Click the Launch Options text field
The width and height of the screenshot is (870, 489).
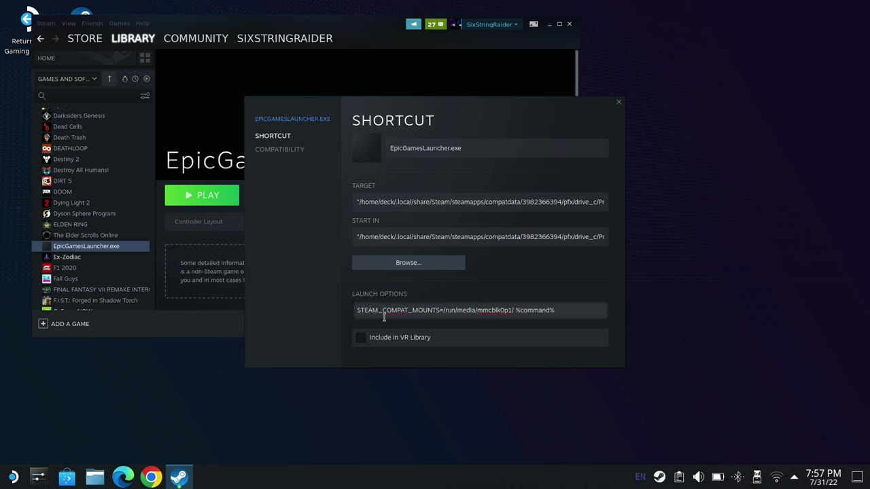[x=480, y=310]
